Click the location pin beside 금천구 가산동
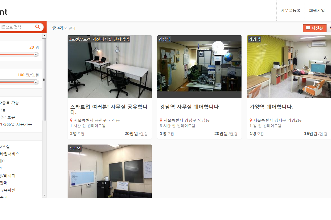 [x=71, y=120]
